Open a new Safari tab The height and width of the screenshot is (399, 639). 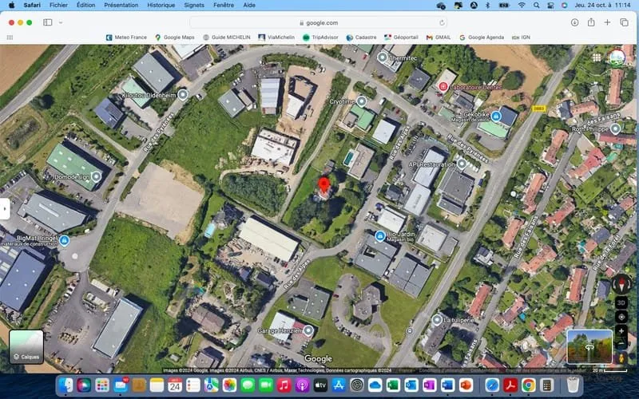click(607, 22)
